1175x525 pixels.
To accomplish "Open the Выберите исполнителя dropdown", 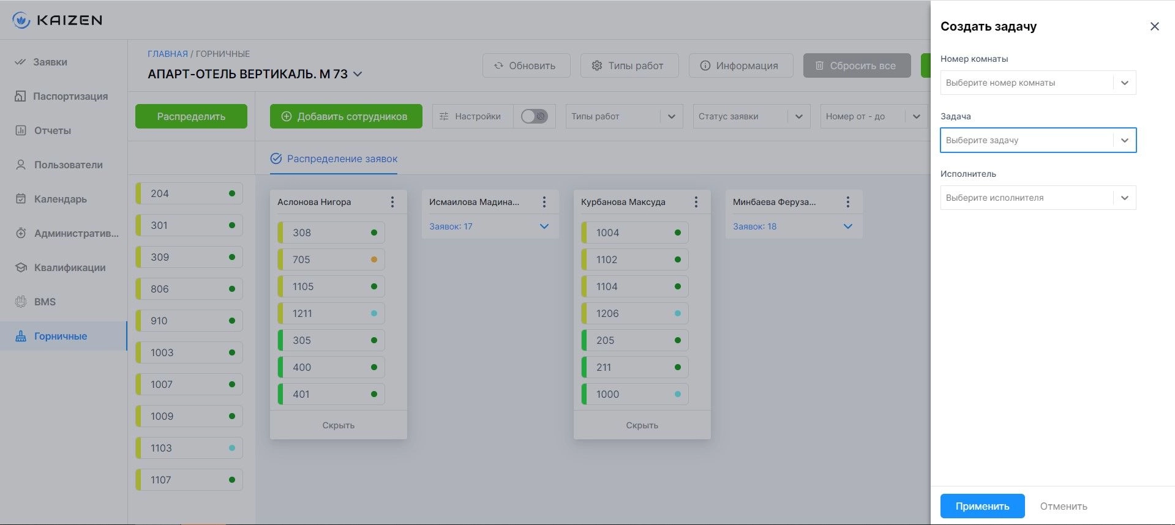I will click(x=1038, y=198).
